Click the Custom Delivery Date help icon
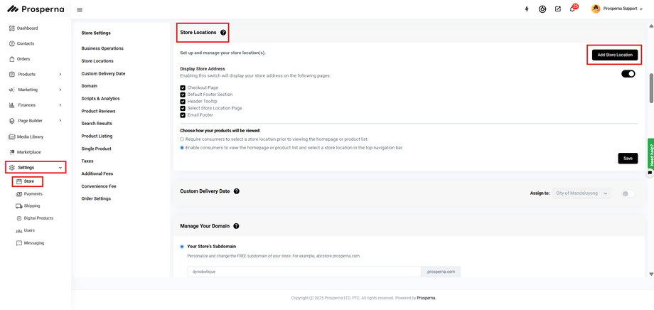 237,191
